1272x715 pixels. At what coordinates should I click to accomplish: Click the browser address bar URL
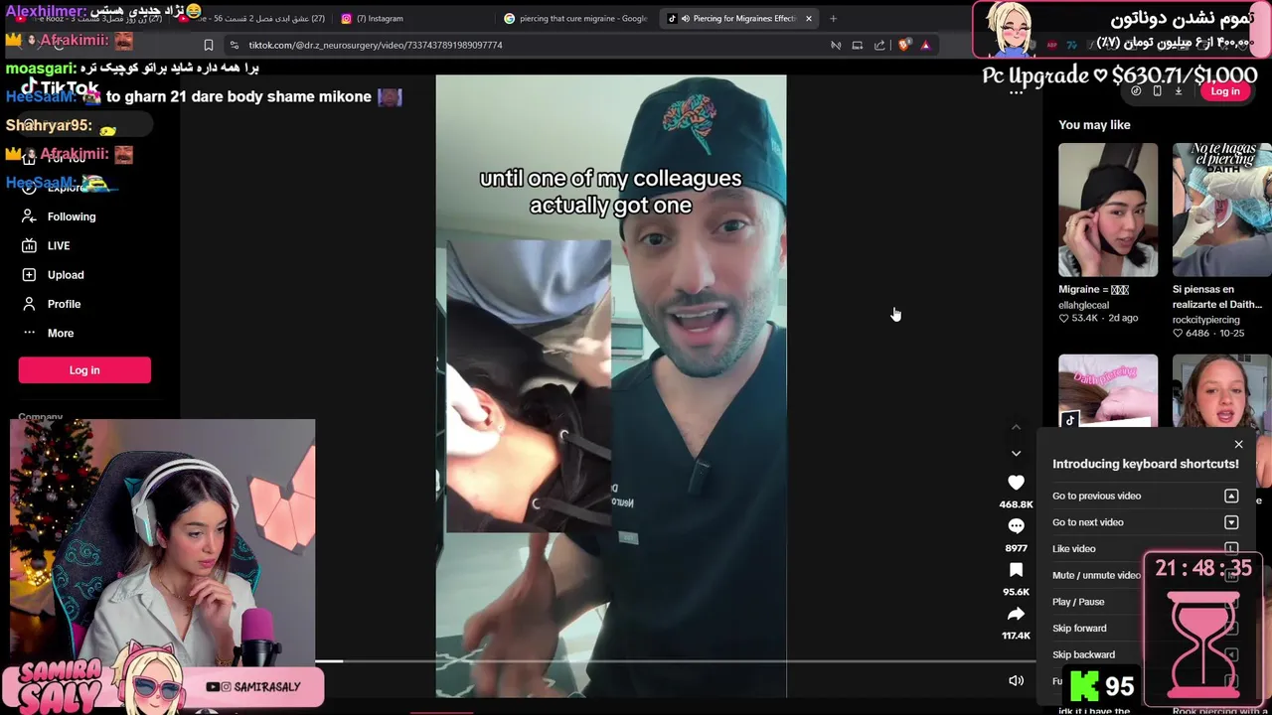(x=375, y=45)
